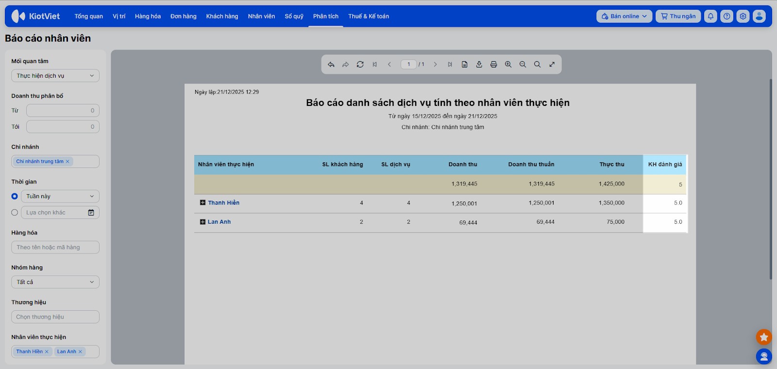
Task: Open the Bán online dropdown
Action: (624, 16)
